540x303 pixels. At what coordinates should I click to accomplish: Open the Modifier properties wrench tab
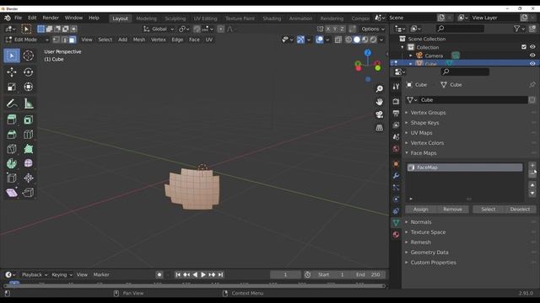point(396,176)
